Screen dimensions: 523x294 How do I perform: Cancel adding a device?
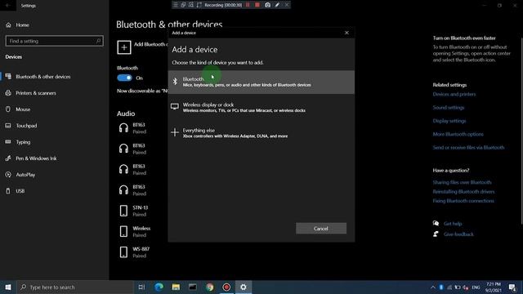coord(321,229)
